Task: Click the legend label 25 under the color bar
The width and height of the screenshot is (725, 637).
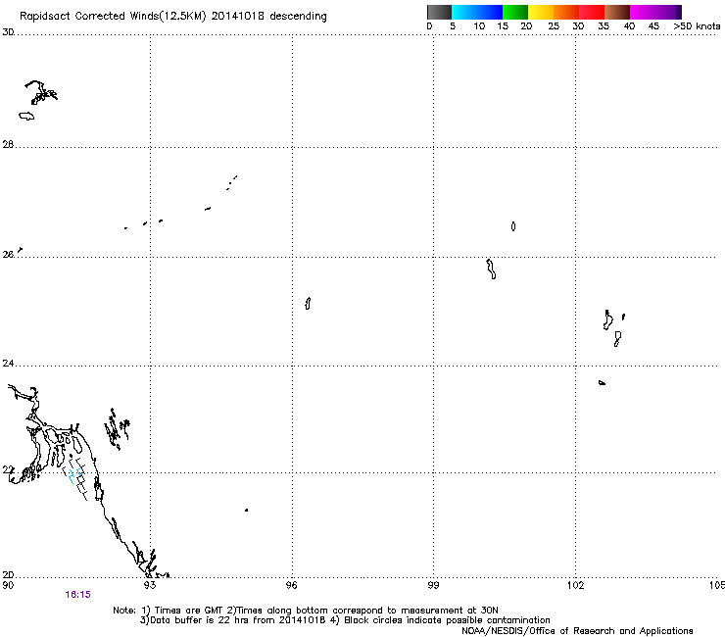Action: pyautogui.click(x=554, y=26)
